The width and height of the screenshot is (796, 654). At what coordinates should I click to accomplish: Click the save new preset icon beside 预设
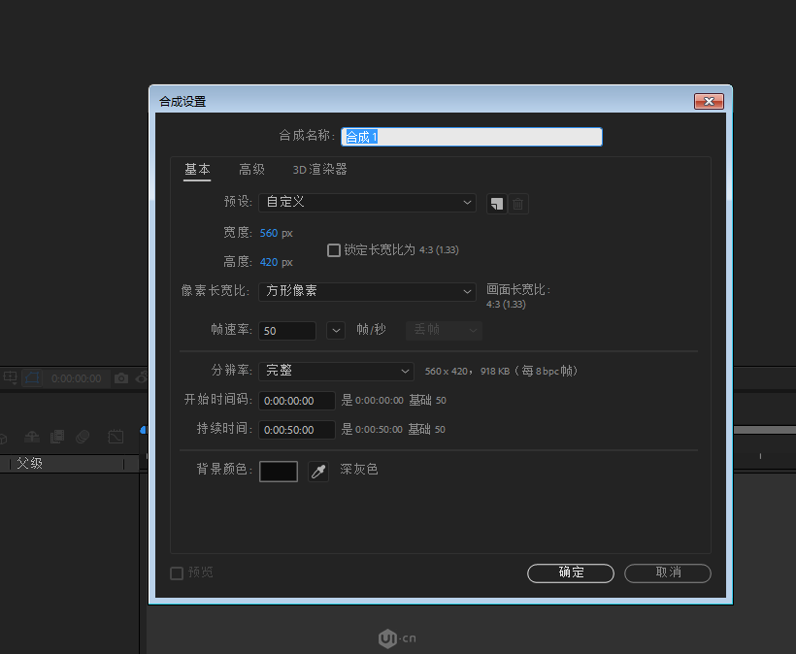point(496,204)
